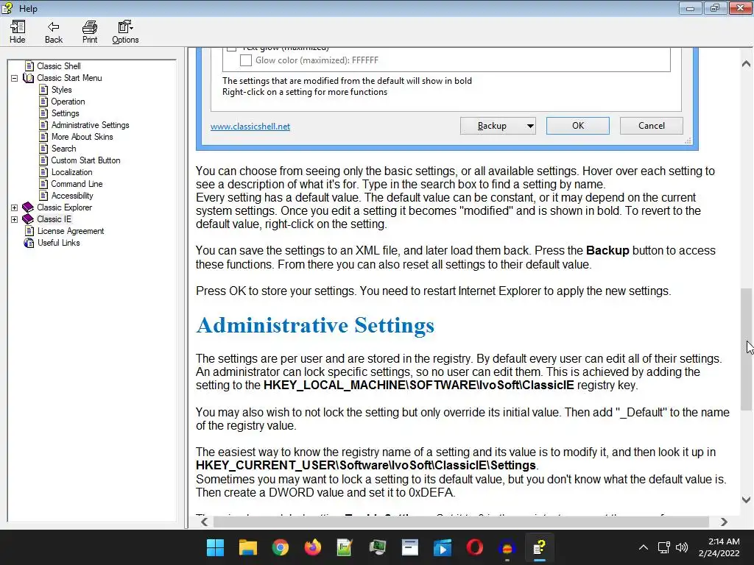
Task: Open File Explorer from the taskbar
Action: pyautogui.click(x=247, y=547)
